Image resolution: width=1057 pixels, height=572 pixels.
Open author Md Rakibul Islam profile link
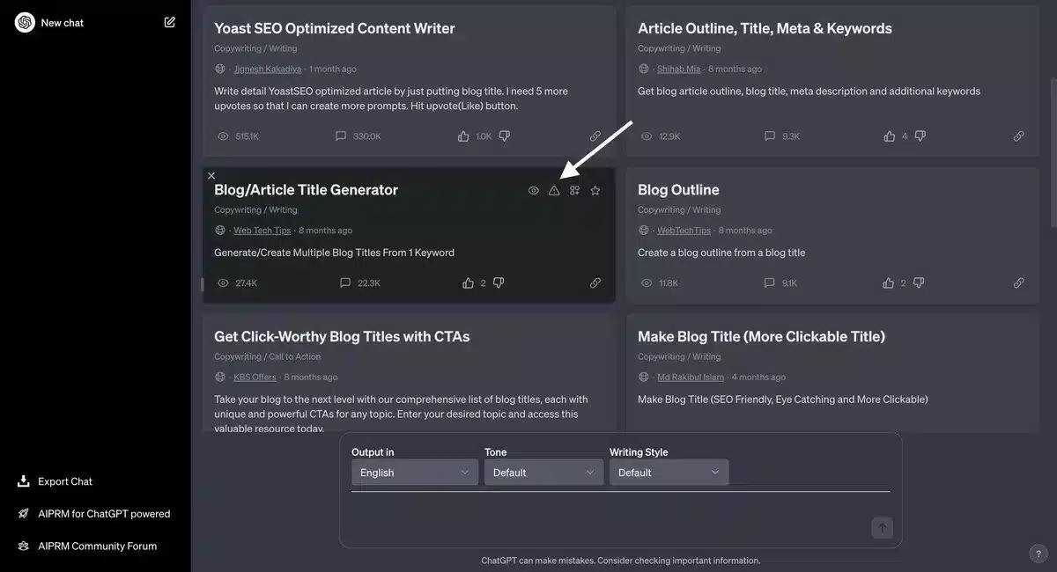691,378
